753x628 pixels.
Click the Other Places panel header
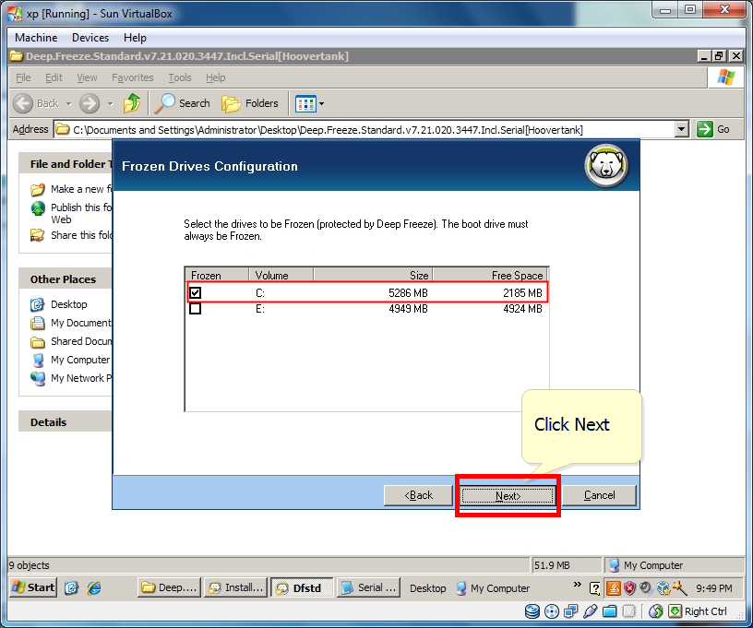pos(66,279)
